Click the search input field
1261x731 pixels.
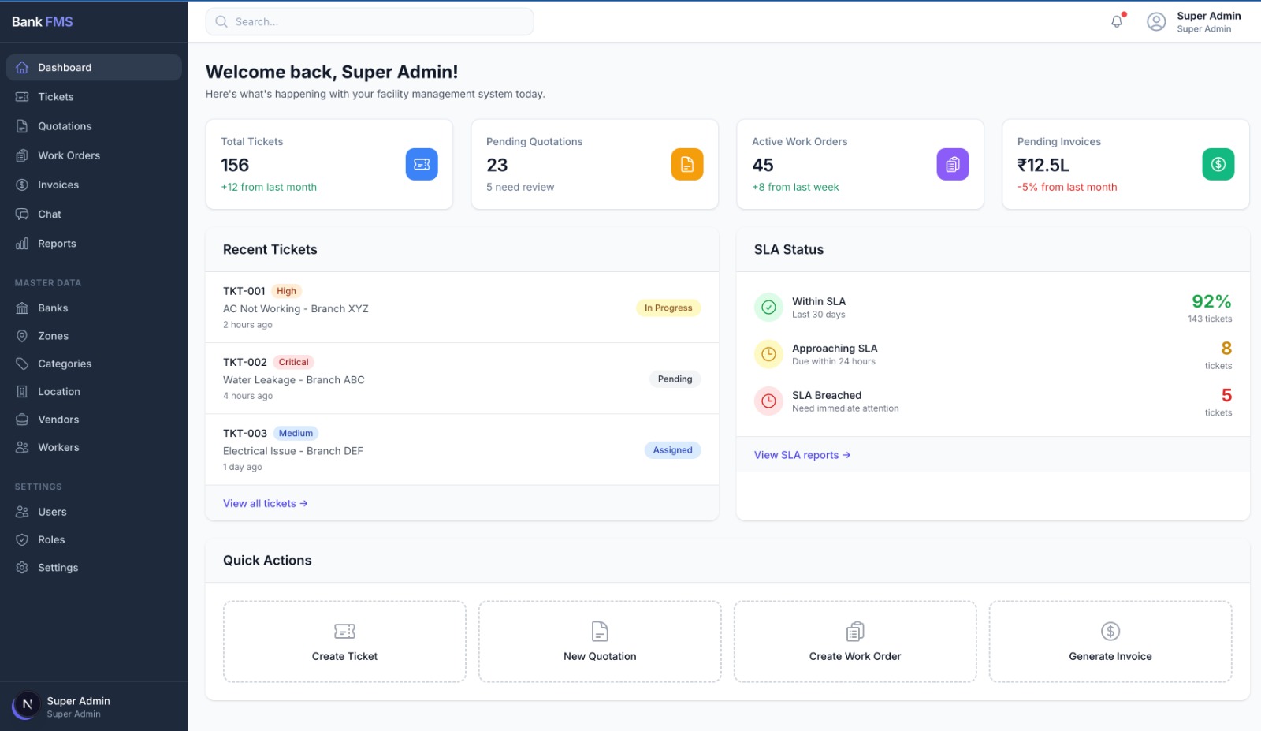pyautogui.click(x=369, y=21)
